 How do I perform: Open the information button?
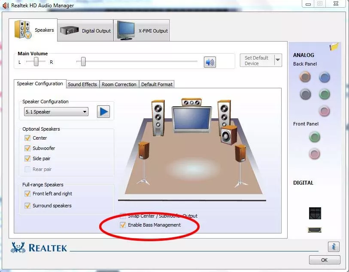click(x=334, y=246)
